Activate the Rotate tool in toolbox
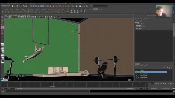Image resolution: width=175 pixels, height=98 pixels. (2, 30)
